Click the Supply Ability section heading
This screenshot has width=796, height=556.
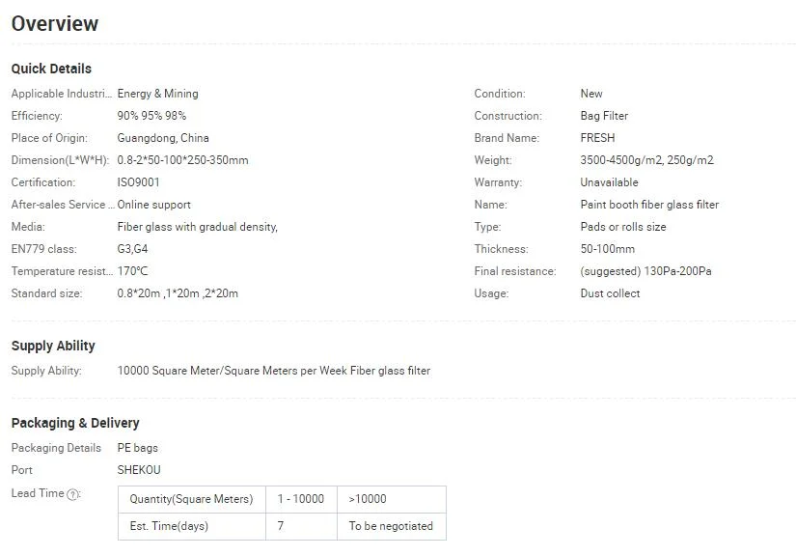coord(53,346)
